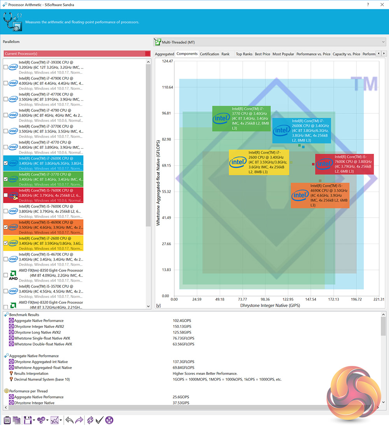Check the i7-3930K CPU checkbox
389x425 pixels.
point(5,67)
